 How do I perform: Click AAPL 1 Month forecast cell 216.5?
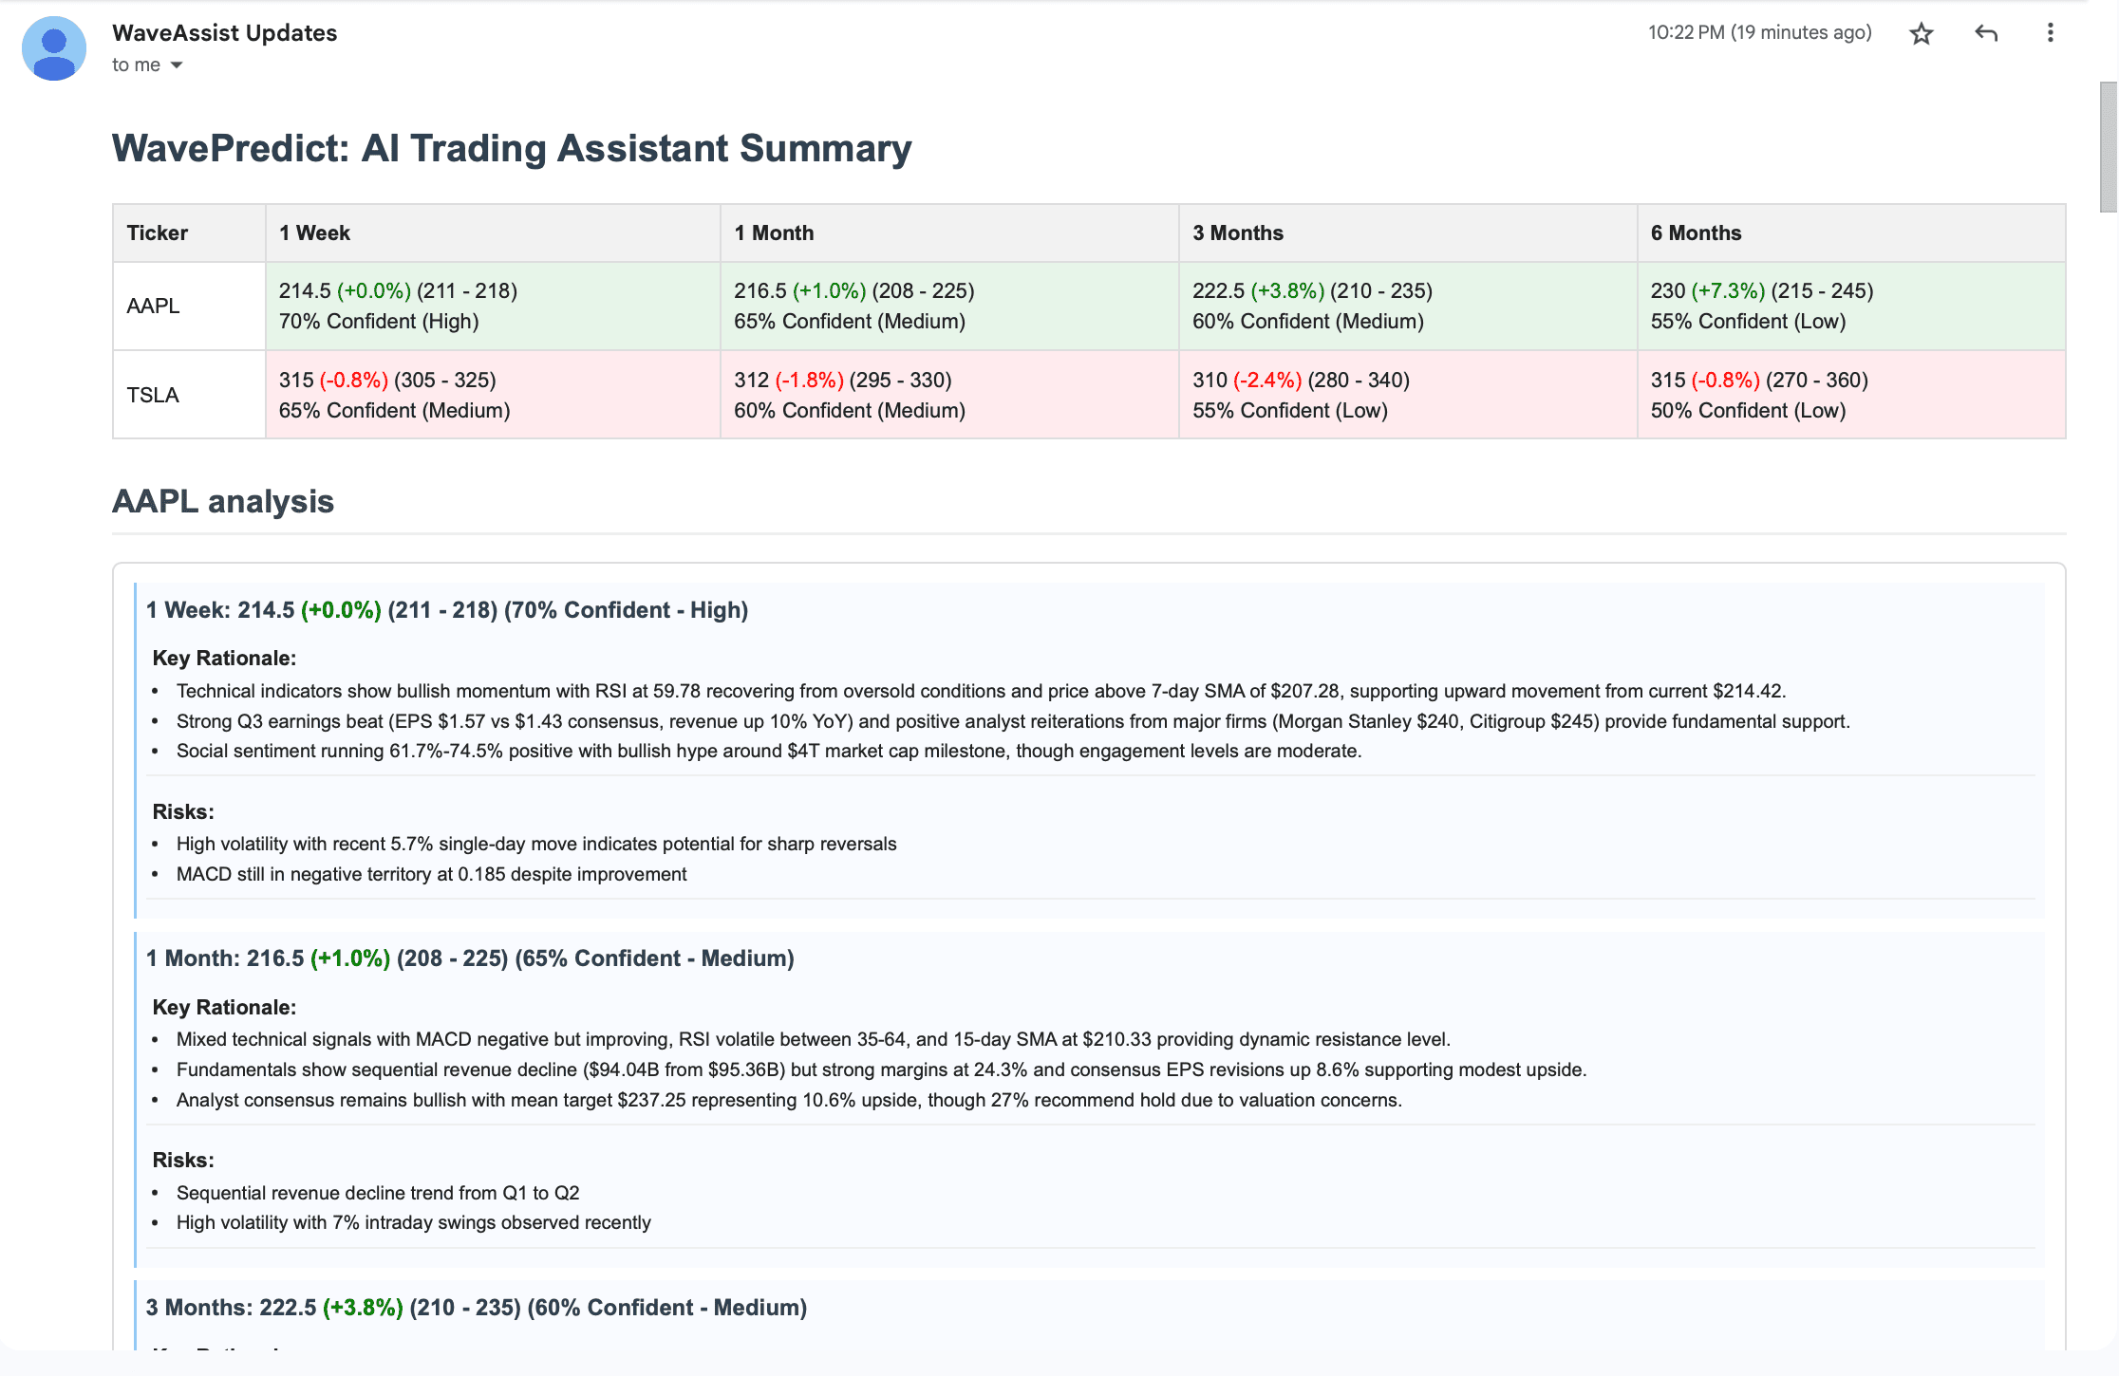(x=949, y=307)
